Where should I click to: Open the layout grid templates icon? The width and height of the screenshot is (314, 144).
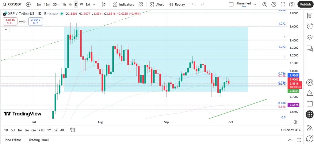[x=141, y=4]
